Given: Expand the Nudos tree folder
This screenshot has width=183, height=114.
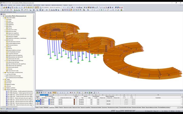Looking at the screenshot, I should (5, 20).
